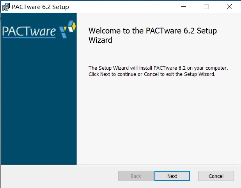The image size is (241, 188).
Task: Close the setup window with X
Action: (x=229, y=7)
